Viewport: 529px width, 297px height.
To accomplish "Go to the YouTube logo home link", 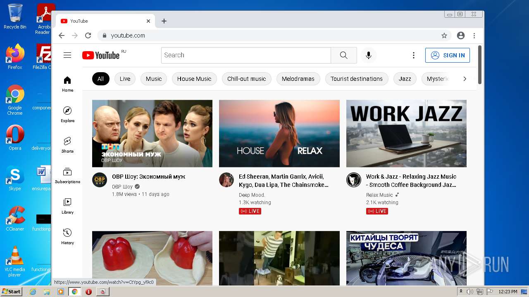I will pyautogui.click(x=101, y=55).
